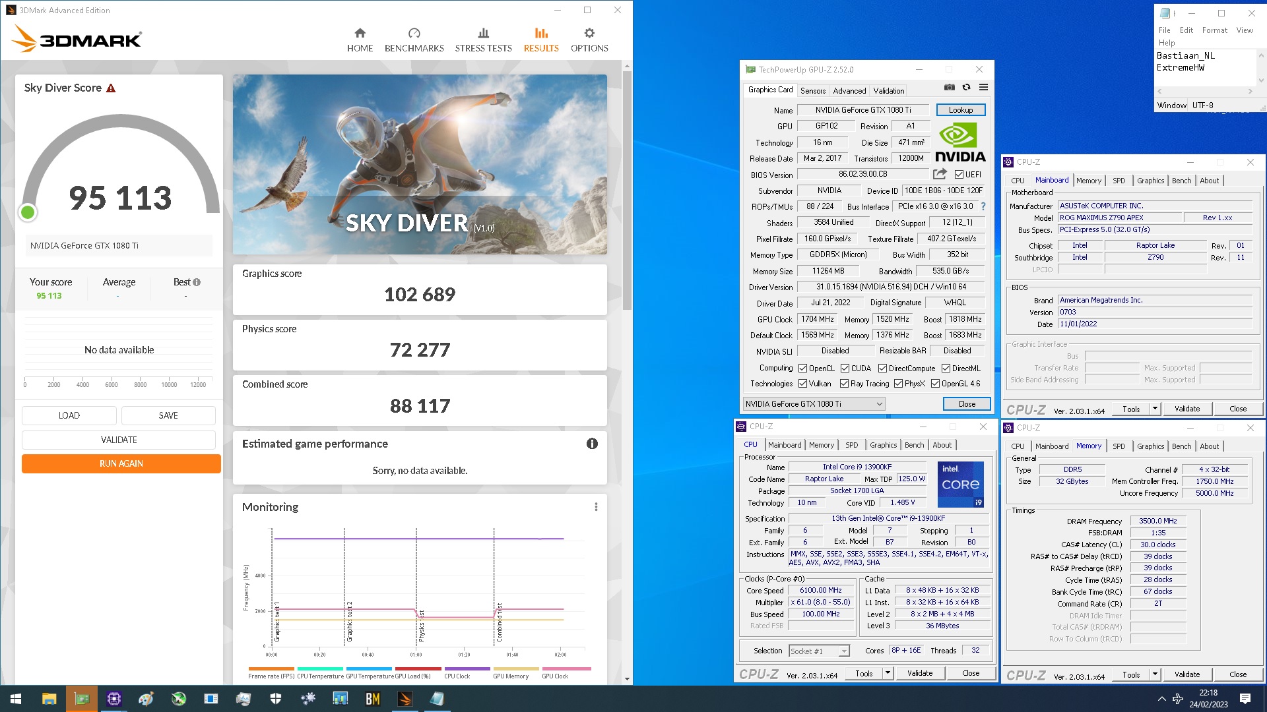Click Validate in CPU-Z Memory window
The height and width of the screenshot is (712, 1267).
point(1186,674)
